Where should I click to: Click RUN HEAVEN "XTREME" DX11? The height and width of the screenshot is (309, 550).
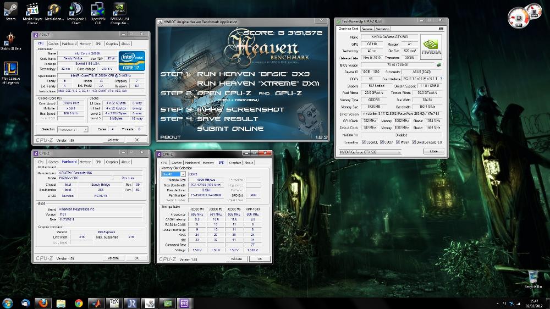click(x=258, y=84)
